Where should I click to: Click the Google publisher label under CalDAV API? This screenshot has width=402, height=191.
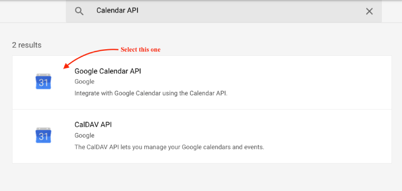84,136
